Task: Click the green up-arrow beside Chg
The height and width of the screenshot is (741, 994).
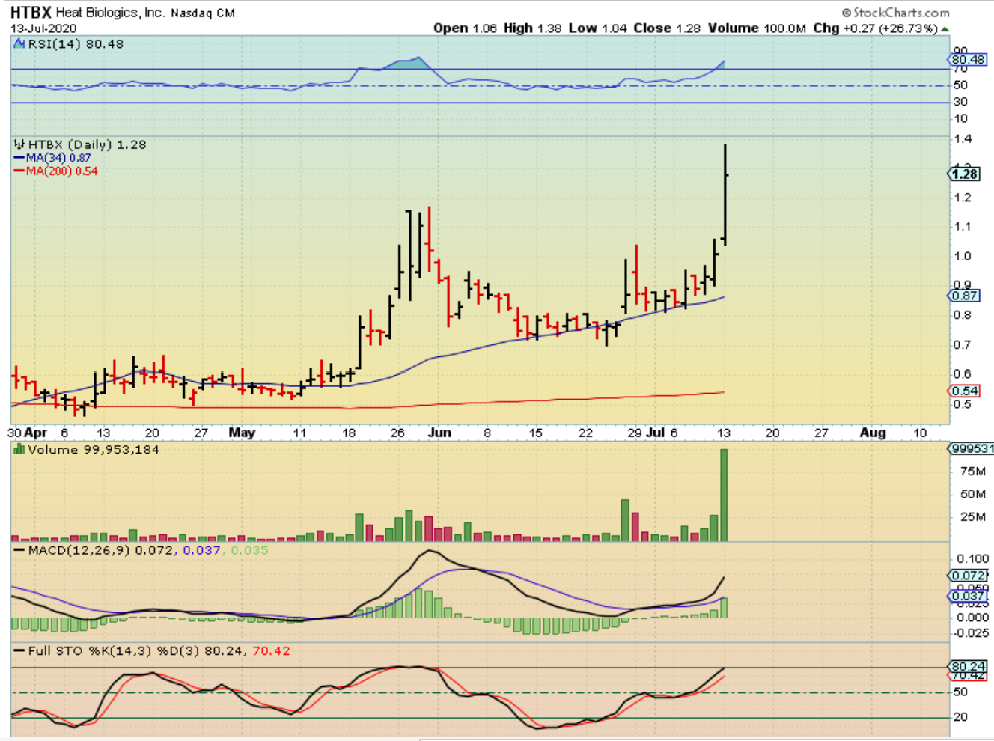Action: [x=945, y=28]
